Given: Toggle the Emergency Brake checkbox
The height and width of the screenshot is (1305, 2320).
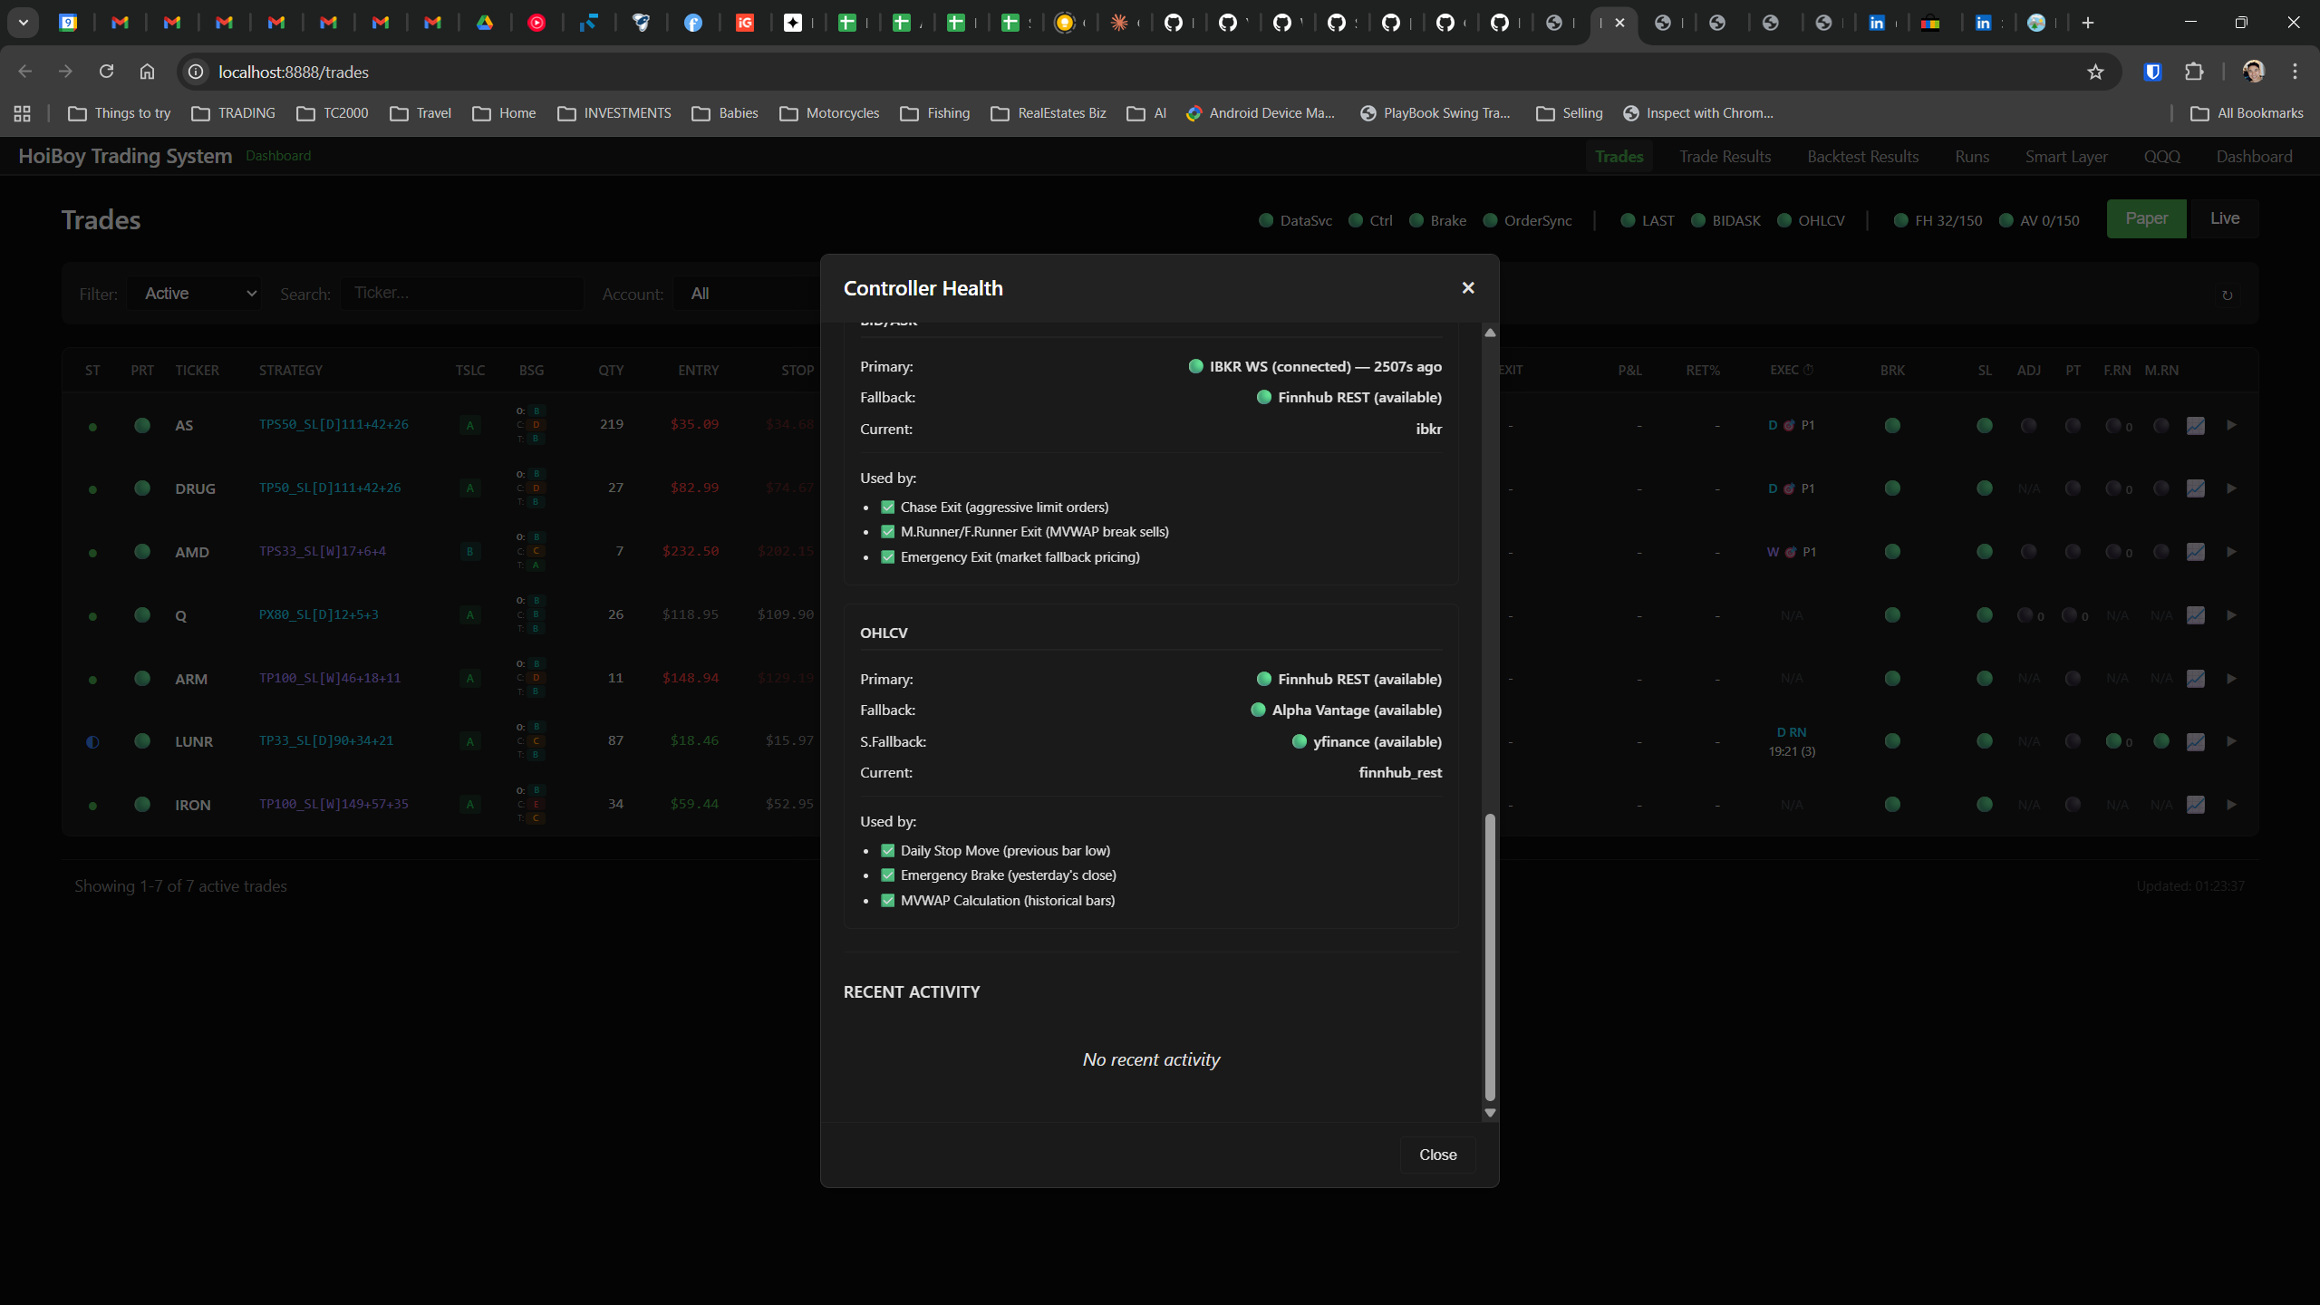Looking at the screenshot, I should (888, 875).
